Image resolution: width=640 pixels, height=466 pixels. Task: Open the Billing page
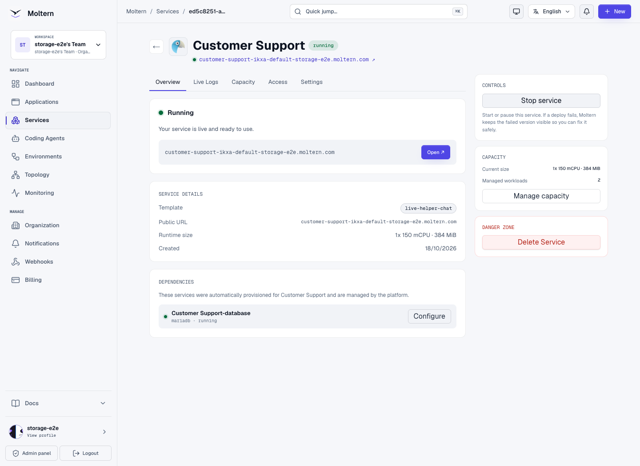pyautogui.click(x=58, y=280)
